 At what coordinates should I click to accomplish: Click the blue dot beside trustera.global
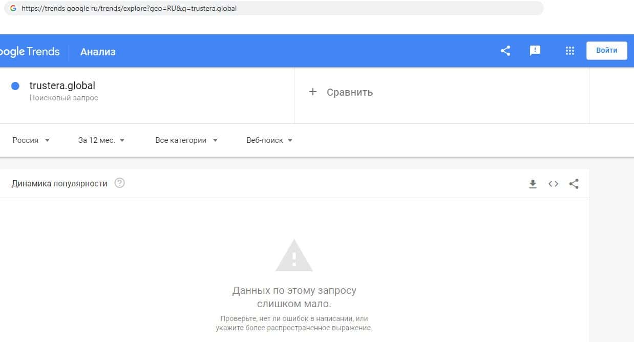(15, 86)
